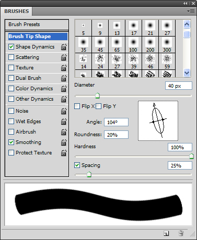This screenshot has height=240, width=197.
Task: Check the Flip X option
Action: coord(77,106)
